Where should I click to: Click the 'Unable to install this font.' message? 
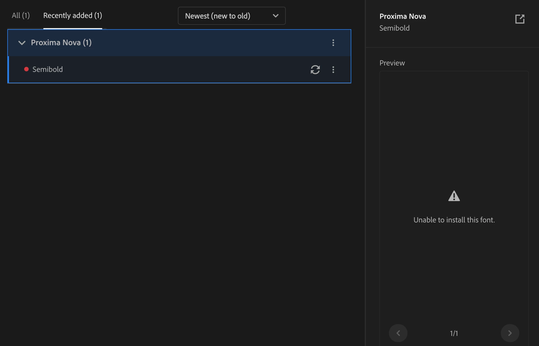point(454,220)
